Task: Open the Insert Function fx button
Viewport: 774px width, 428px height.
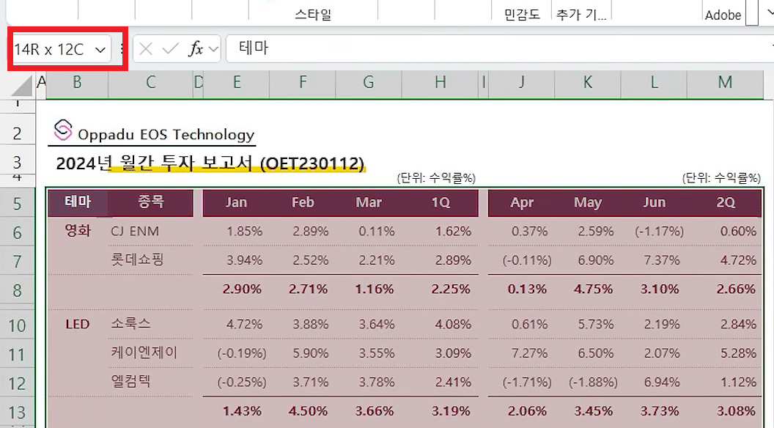Action: (x=196, y=49)
